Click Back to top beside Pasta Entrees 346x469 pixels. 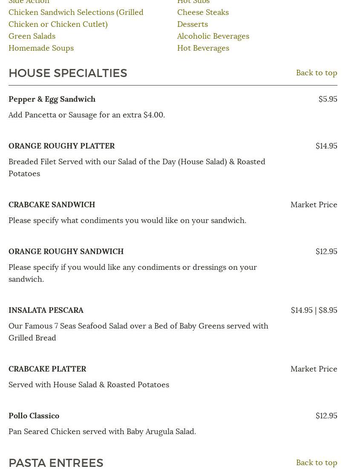316,463
